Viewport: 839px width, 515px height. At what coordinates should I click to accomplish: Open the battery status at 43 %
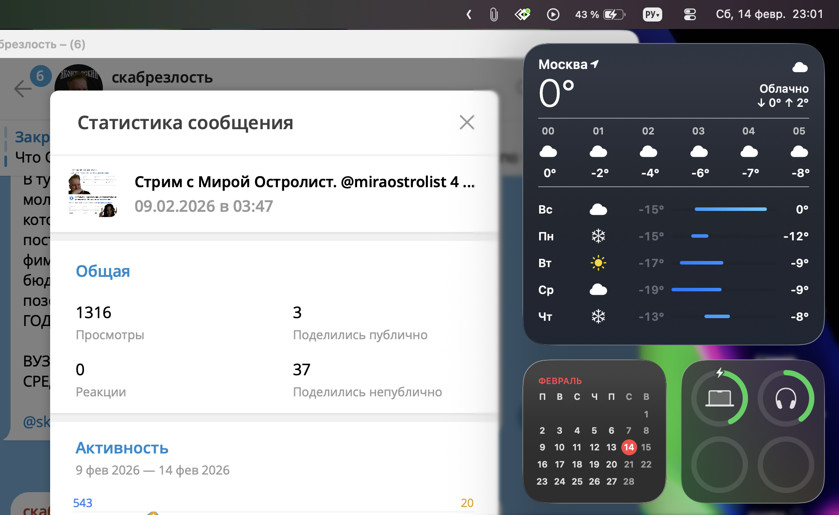pos(600,15)
